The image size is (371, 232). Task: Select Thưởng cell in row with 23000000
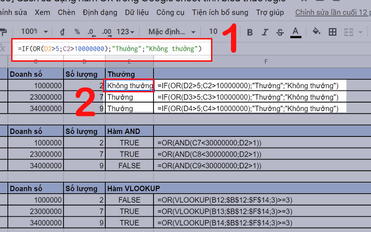(x=129, y=97)
